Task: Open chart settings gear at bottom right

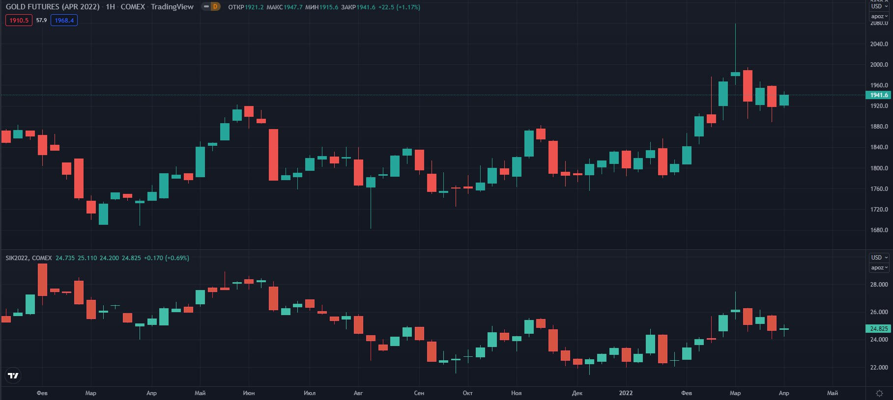Action: click(x=880, y=393)
